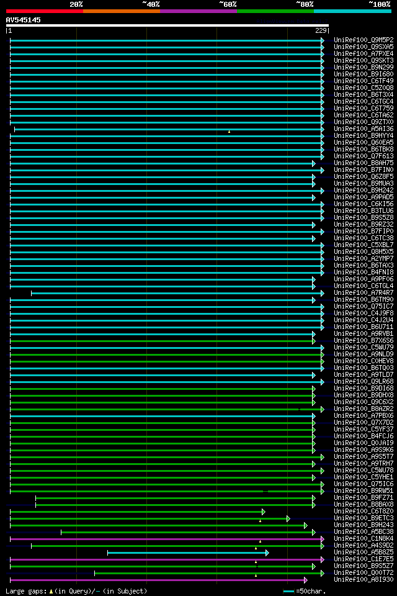Viewport: 397px width, 596px height.
Task: Open hit UniRef100_Q9M5P2
Action: click(364, 40)
